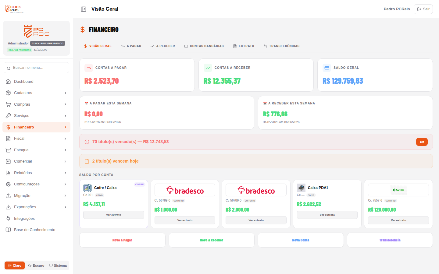Click the Novo a Receber button
This screenshot has width=439, height=274.
(x=212, y=240)
